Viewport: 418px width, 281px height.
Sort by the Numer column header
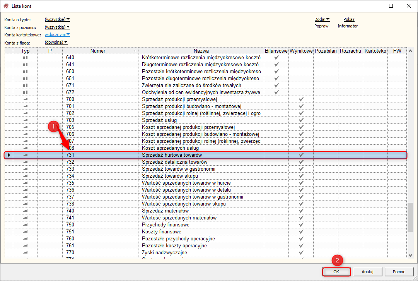click(98, 51)
